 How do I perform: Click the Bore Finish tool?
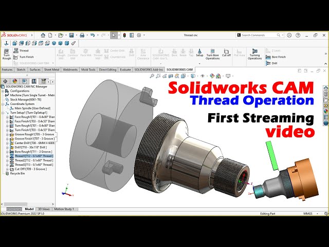(276, 57)
